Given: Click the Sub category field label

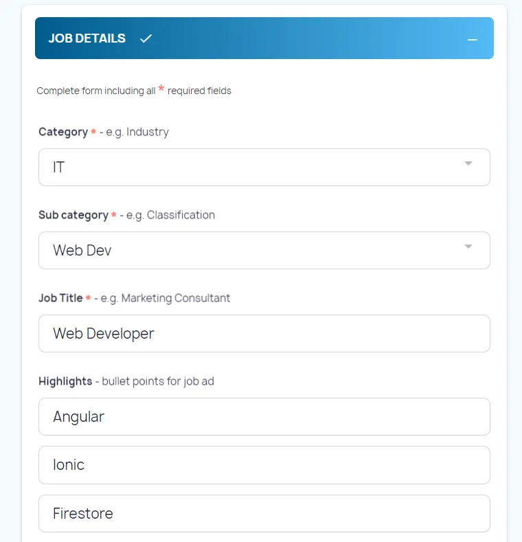Looking at the screenshot, I should pos(73,215).
